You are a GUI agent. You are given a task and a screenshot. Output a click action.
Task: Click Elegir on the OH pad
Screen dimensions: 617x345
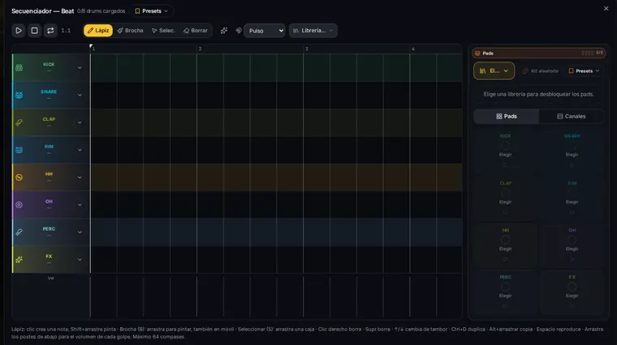572,249
